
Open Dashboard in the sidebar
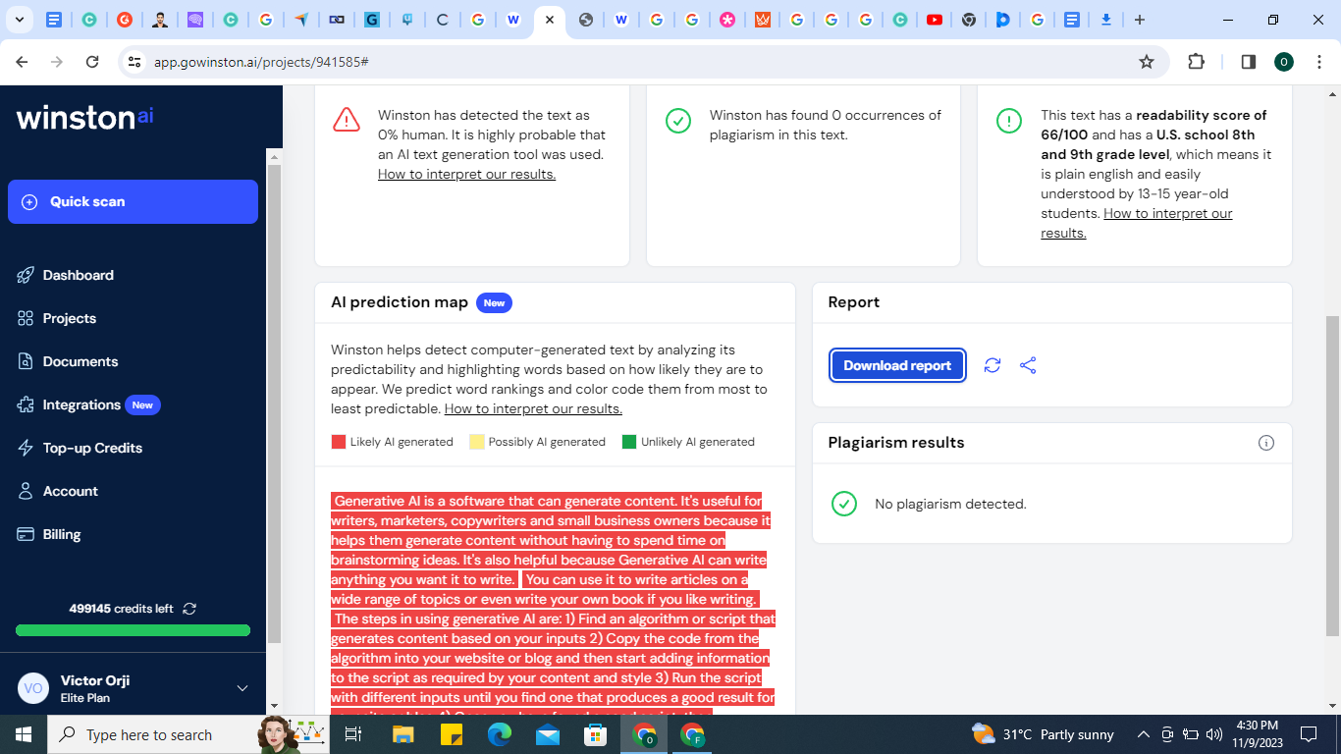(78, 275)
